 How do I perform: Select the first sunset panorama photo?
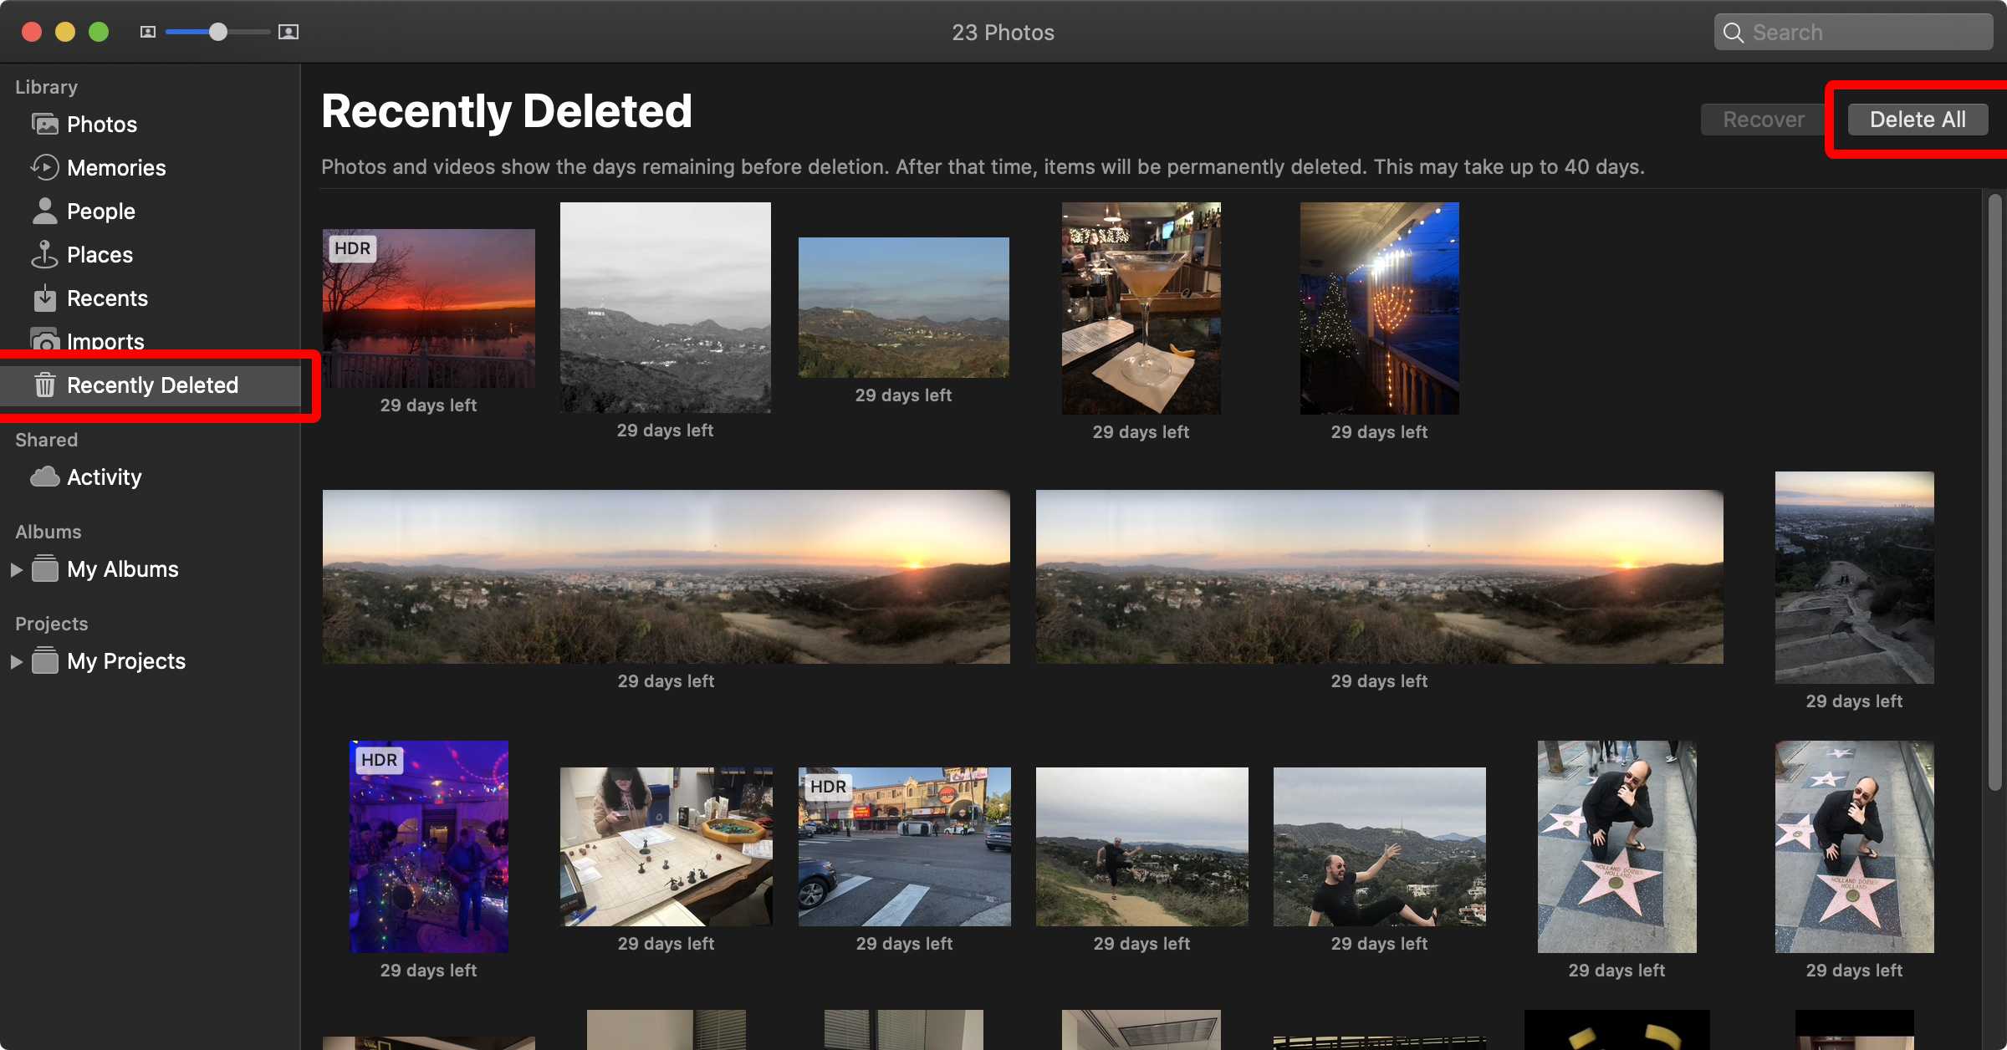[x=666, y=577]
